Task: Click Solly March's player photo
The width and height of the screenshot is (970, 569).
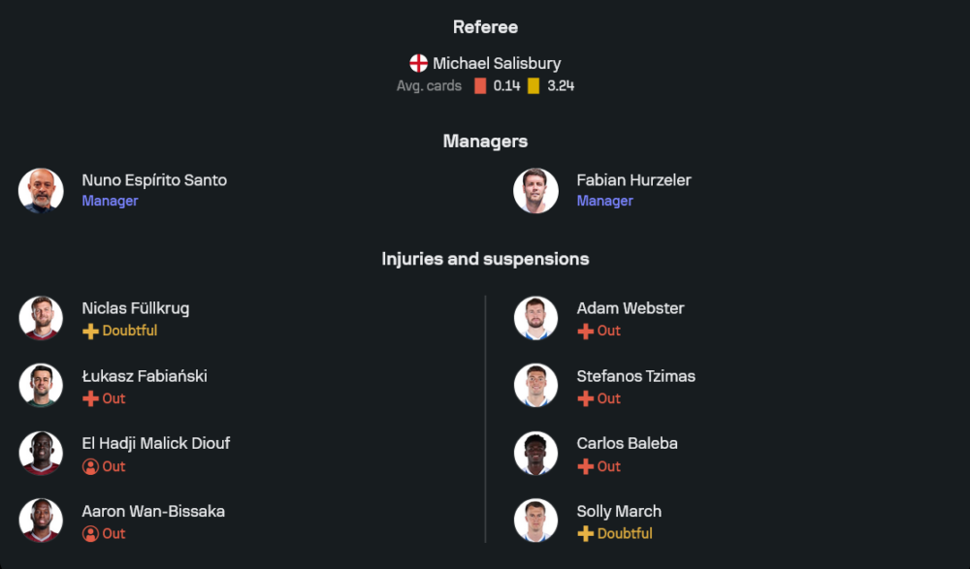Action: point(535,521)
